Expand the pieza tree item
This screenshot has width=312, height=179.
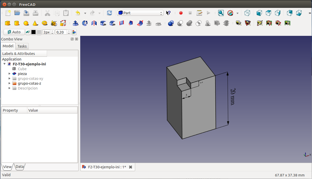(9, 73)
